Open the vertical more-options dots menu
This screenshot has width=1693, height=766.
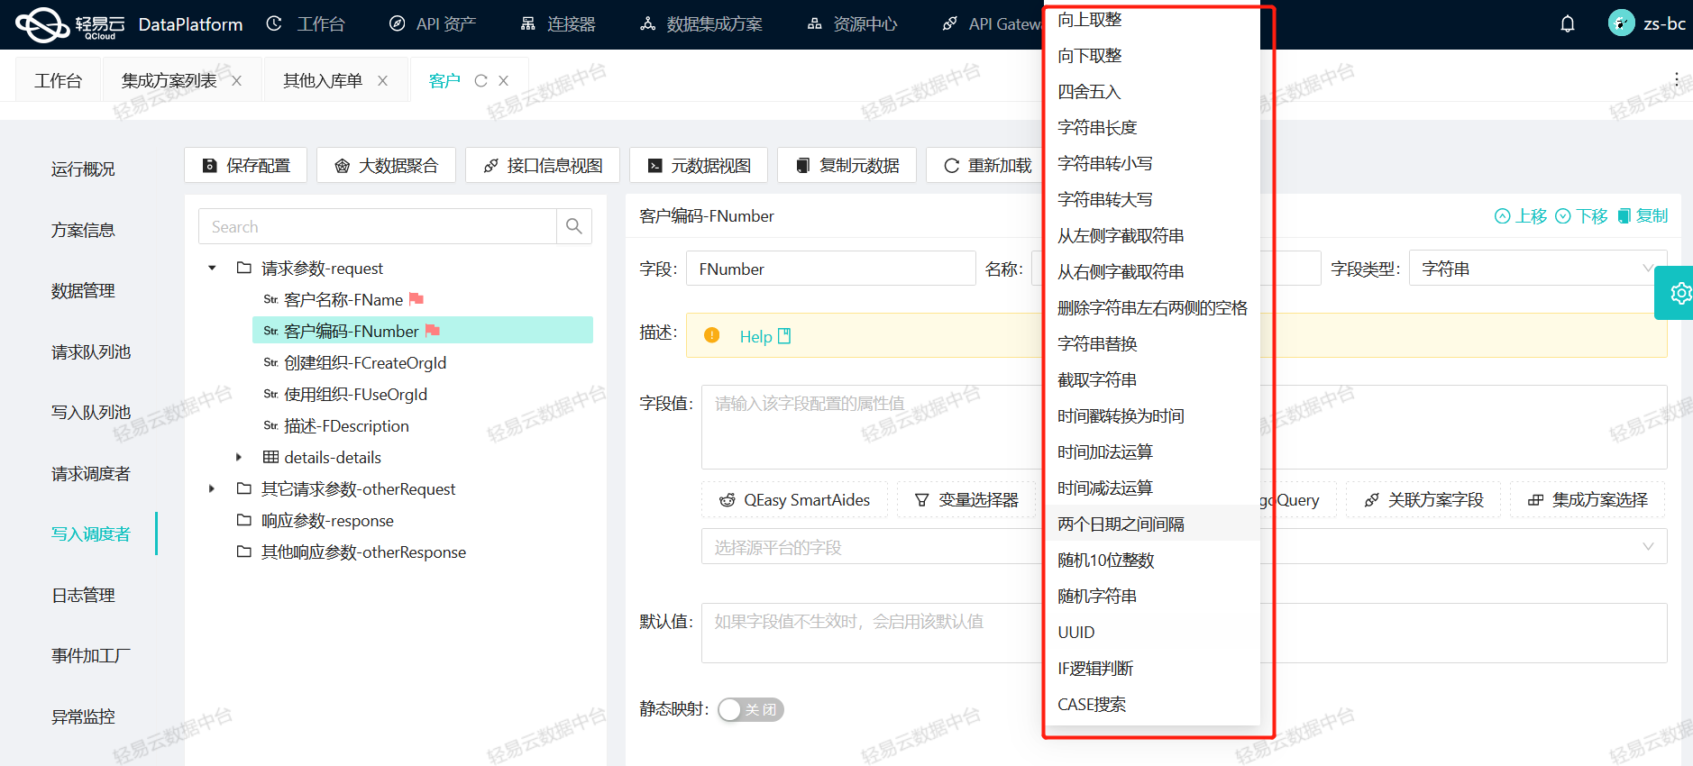pyautogui.click(x=1676, y=80)
